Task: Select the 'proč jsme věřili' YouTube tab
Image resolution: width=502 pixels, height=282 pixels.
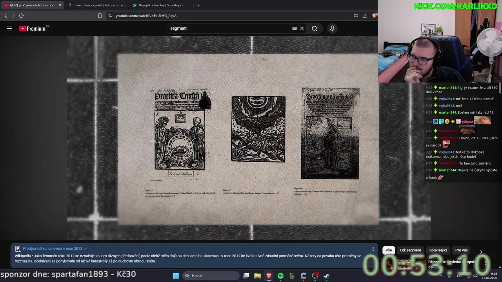Action: point(32,5)
